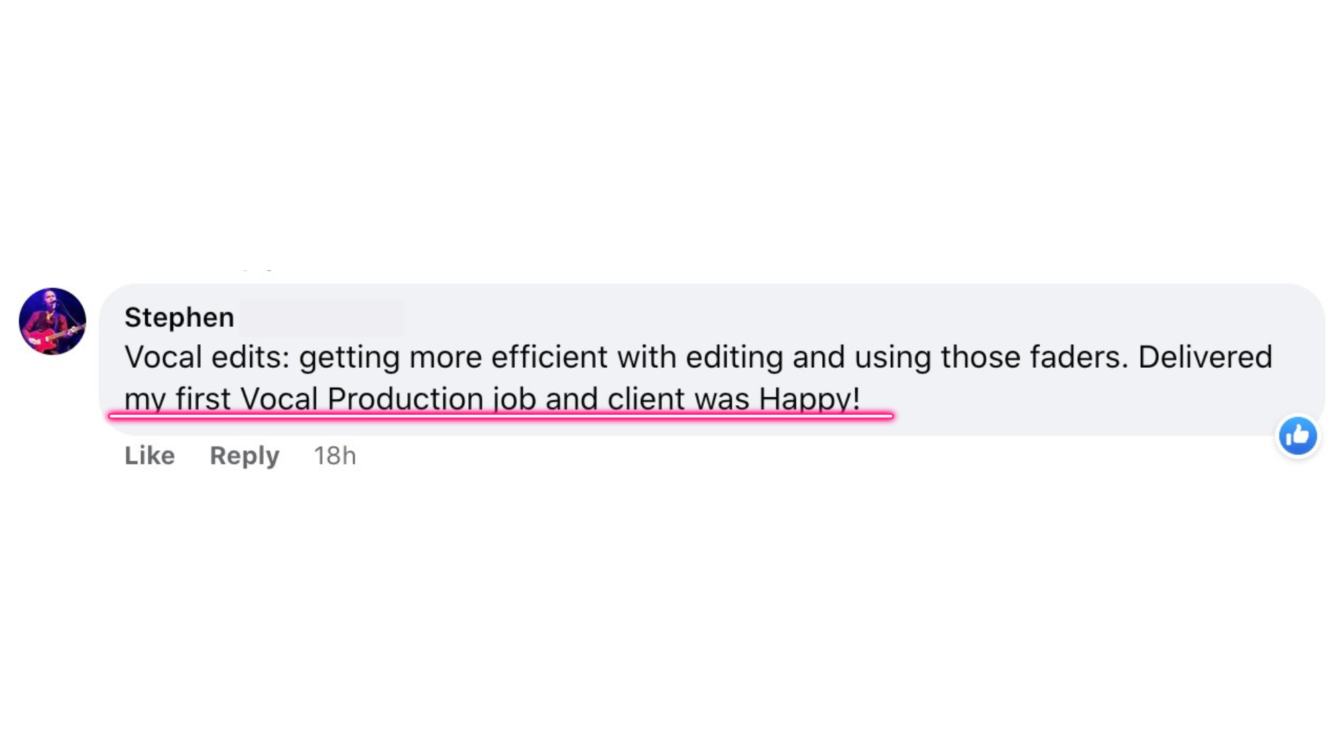The width and height of the screenshot is (1330, 748).
Task: Click the pink underline beneath the comment
Action: 501,416
